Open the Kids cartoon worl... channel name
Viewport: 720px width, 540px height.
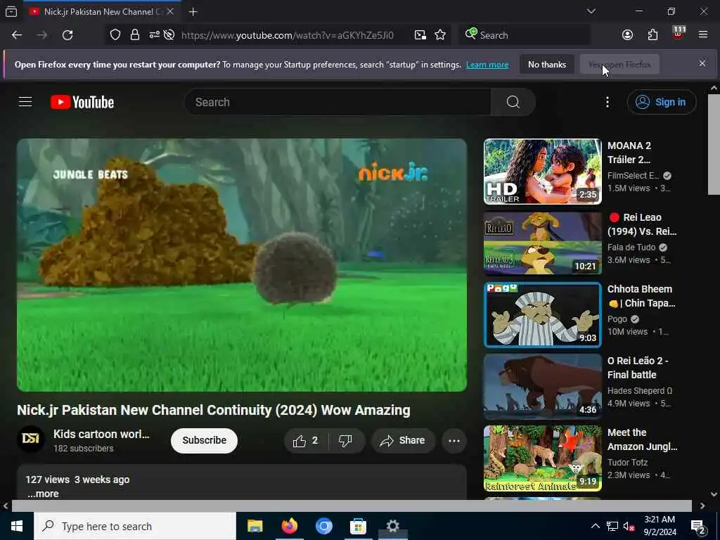click(x=101, y=434)
